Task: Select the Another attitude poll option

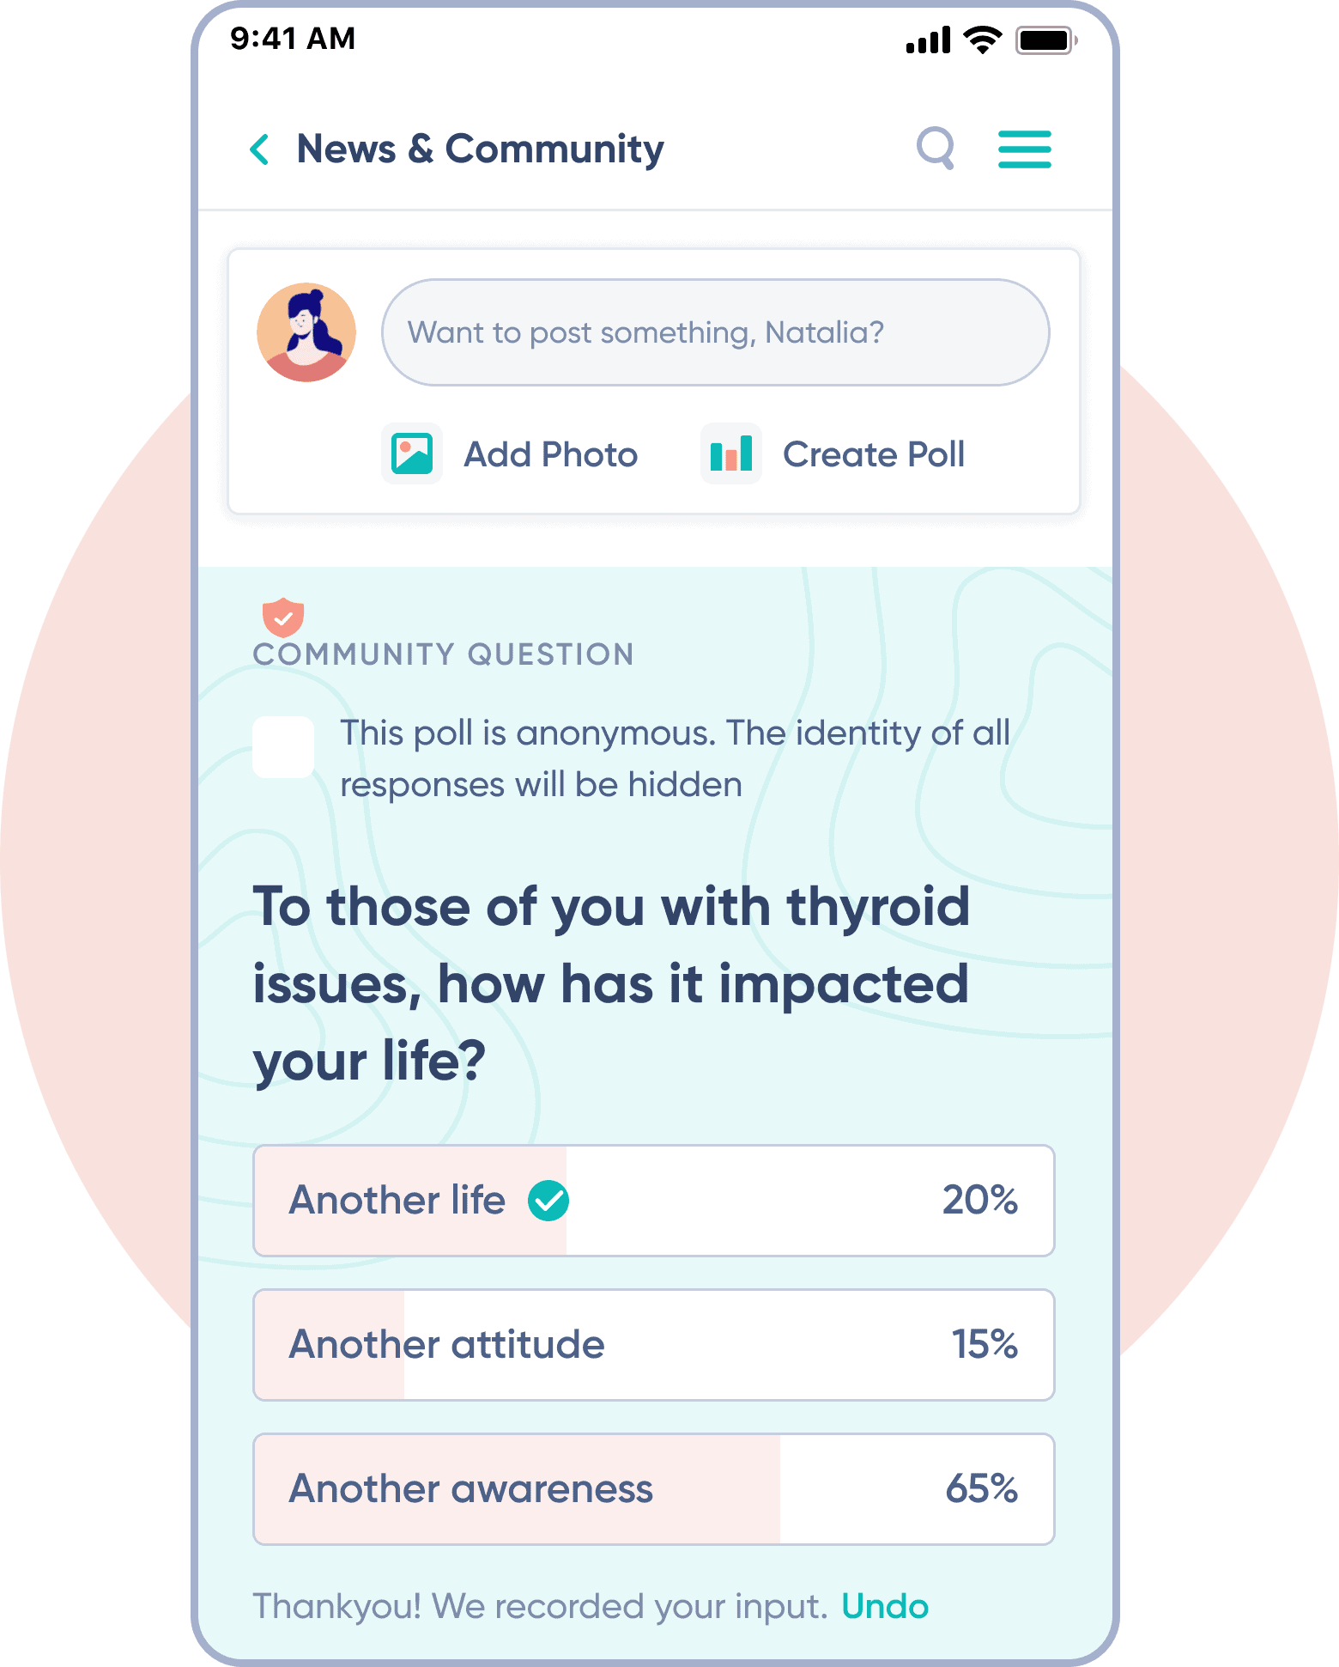Action: (652, 1344)
